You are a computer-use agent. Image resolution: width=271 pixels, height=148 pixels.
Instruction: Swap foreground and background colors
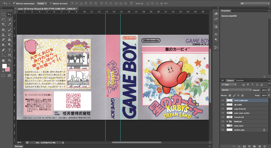[9, 65]
